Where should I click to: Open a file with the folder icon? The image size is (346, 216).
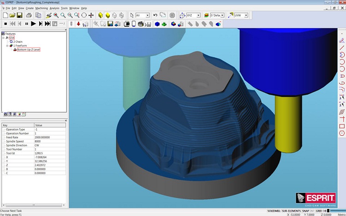pos(12,15)
